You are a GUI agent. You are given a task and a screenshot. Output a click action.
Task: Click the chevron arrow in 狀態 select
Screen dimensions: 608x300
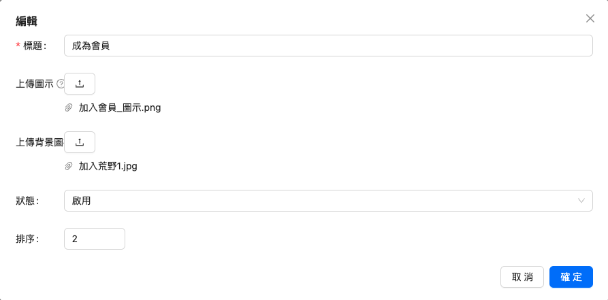581,201
